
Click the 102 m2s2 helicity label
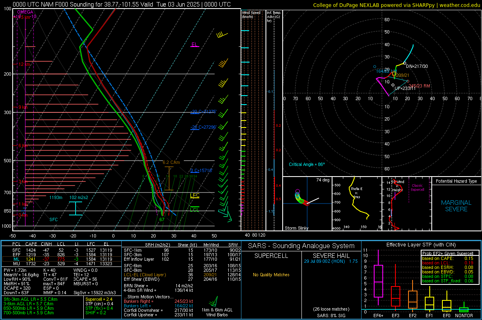pyautogui.click(x=79, y=197)
